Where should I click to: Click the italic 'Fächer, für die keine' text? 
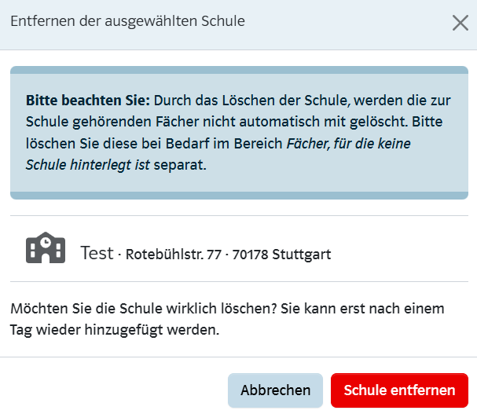[x=349, y=144]
